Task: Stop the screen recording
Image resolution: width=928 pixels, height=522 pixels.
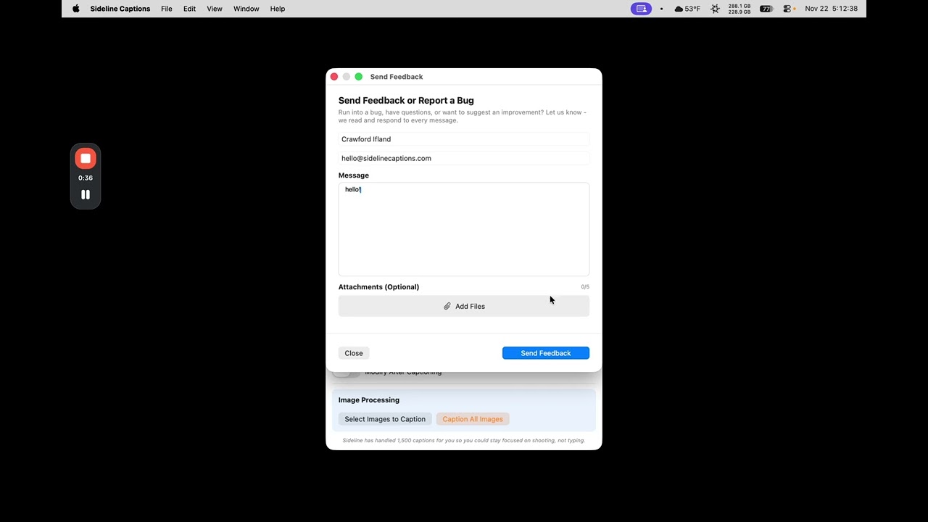Action: [86, 159]
